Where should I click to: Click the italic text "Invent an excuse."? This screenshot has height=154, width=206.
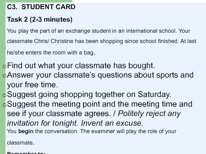[x=112, y=123]
